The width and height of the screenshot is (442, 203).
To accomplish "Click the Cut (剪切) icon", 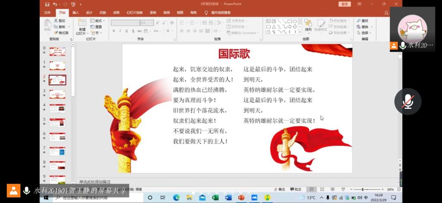I will tap(60, 21).
